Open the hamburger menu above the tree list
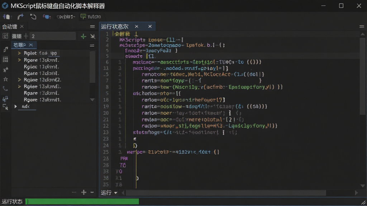Viewport: 367px width, 206px height. click(x=92, y=45)
